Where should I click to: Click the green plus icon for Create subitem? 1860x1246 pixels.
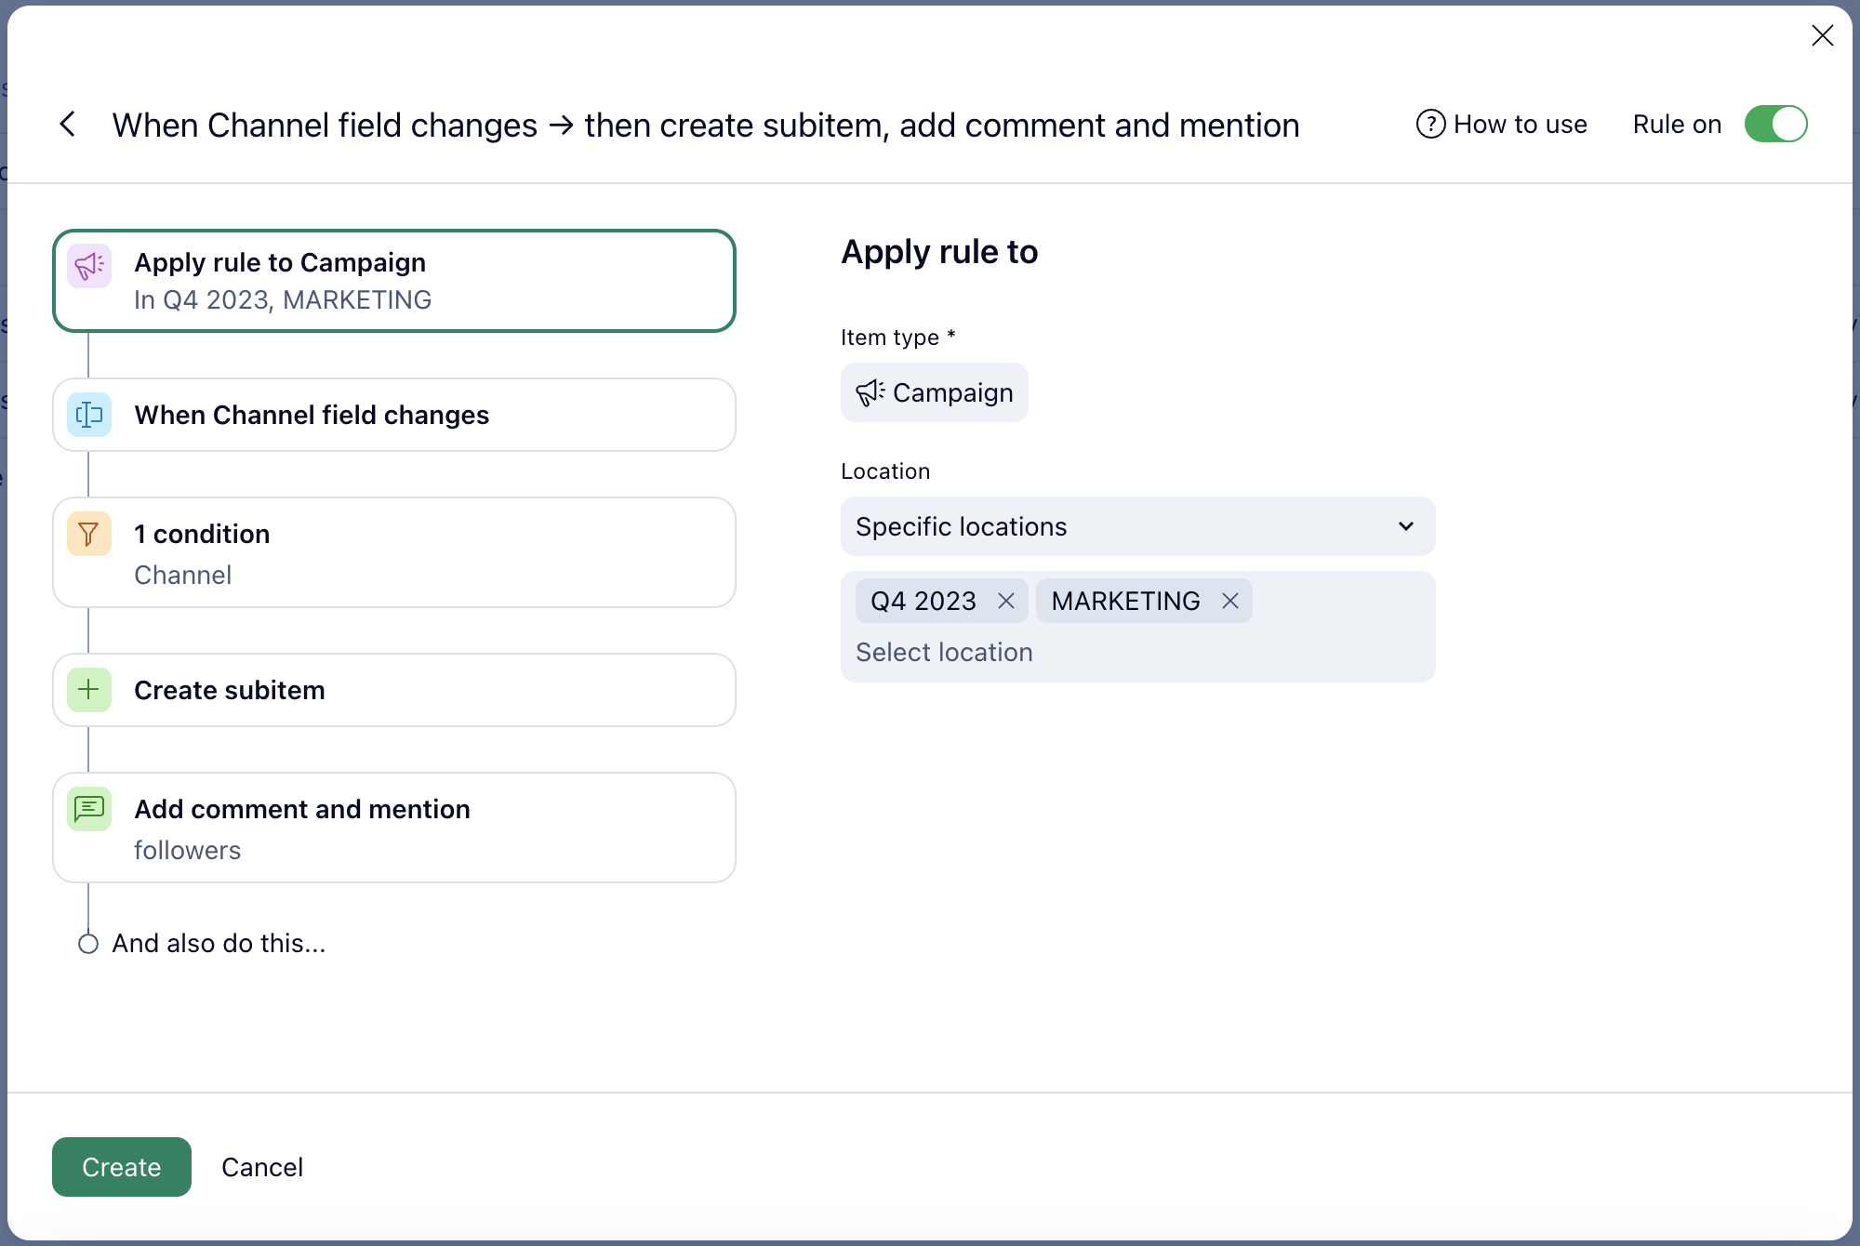pyautogui.click(x=89, y=690)
